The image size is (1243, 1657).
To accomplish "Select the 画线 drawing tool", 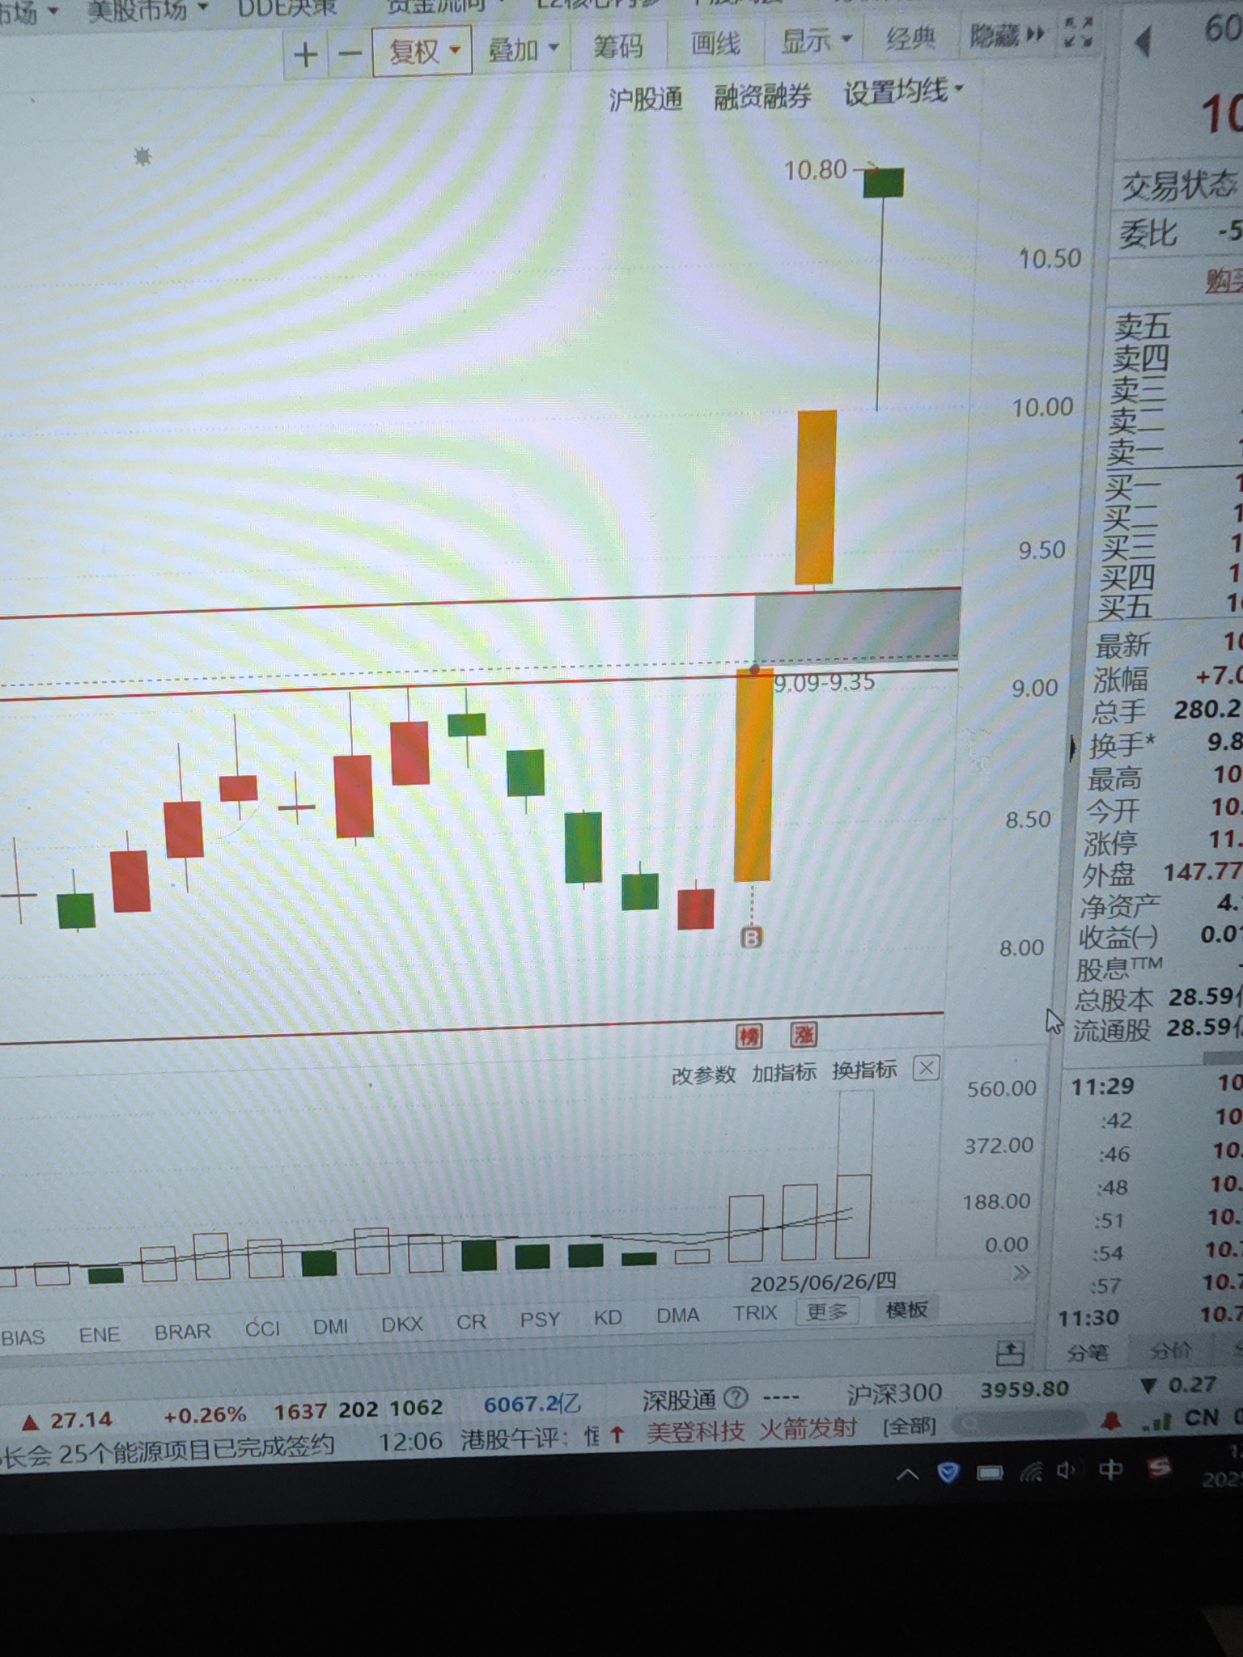I will 715,43.
